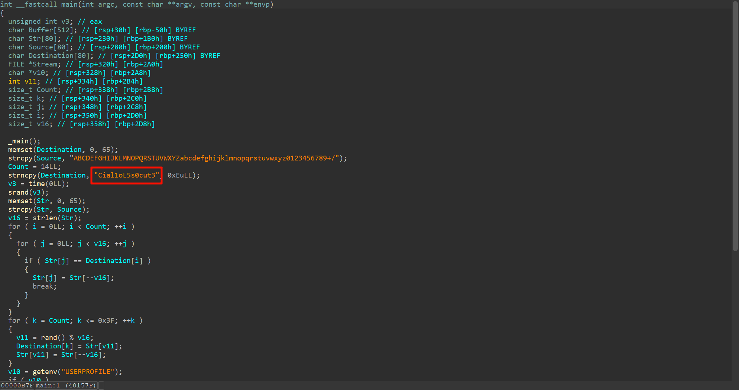739x390 pixels.
Task: Open the _main() call
Action: pyautogui.click(x=20, y=141)
